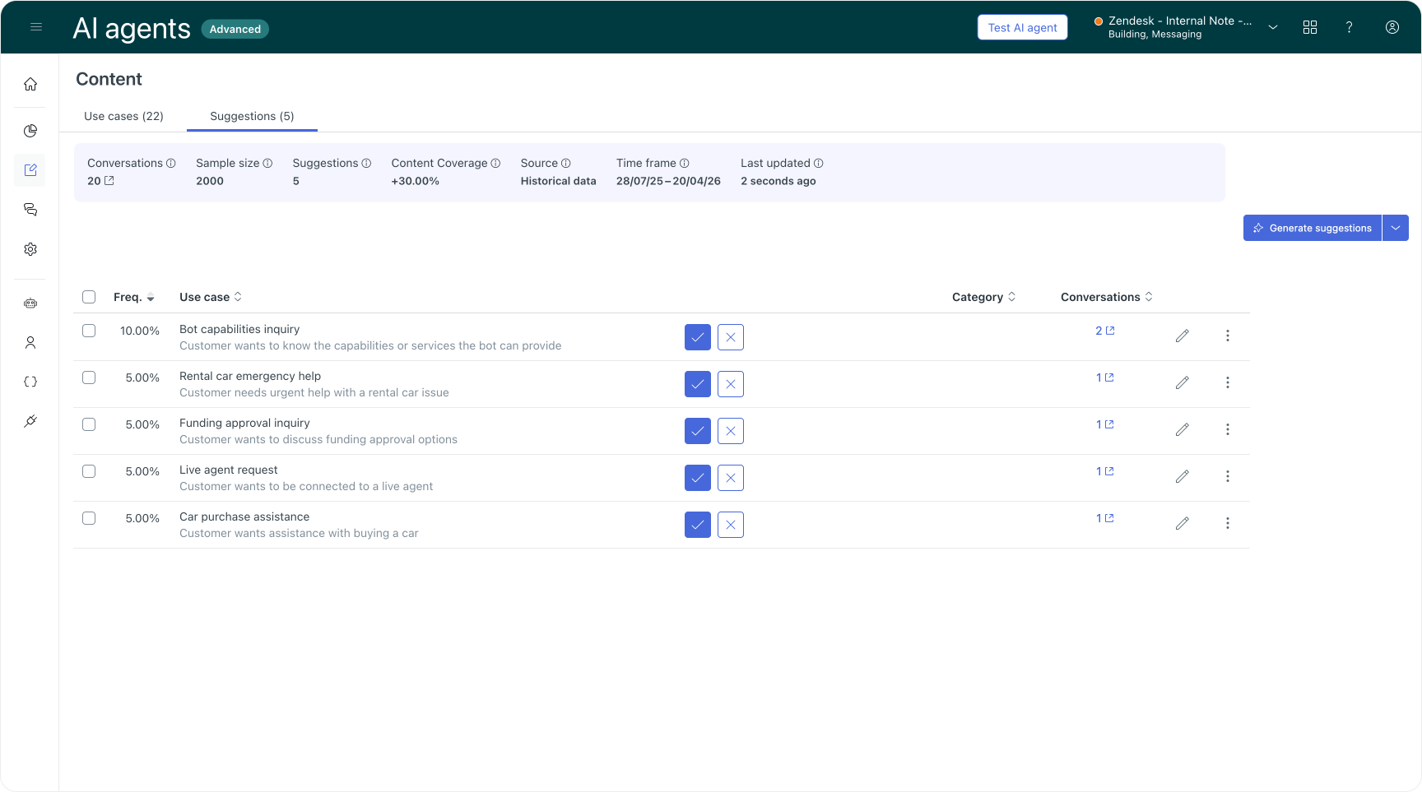
Task: Sort table by Use case column
Action: 211,297
